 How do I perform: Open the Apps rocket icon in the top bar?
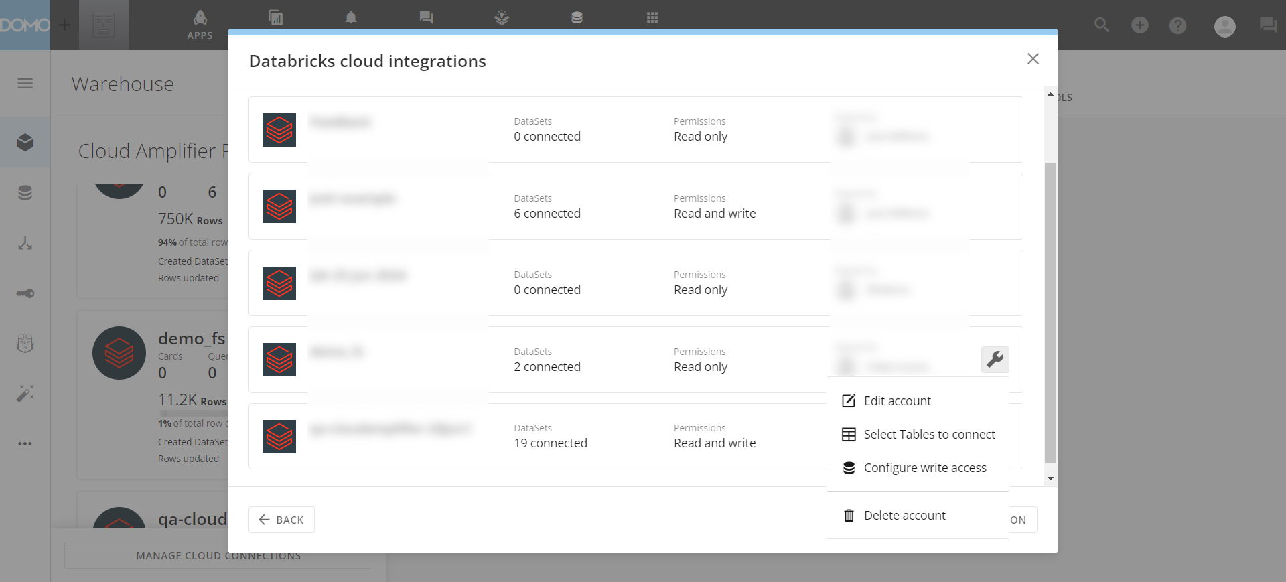pos(200,25)
